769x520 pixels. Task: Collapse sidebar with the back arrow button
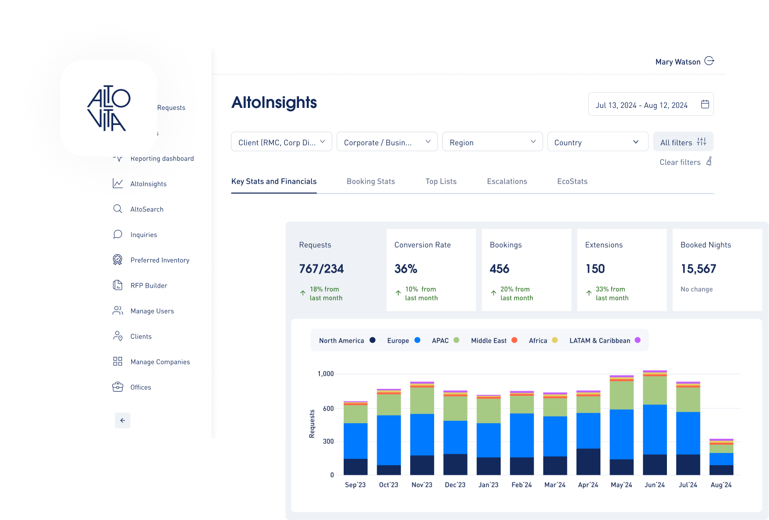point(122,420)
